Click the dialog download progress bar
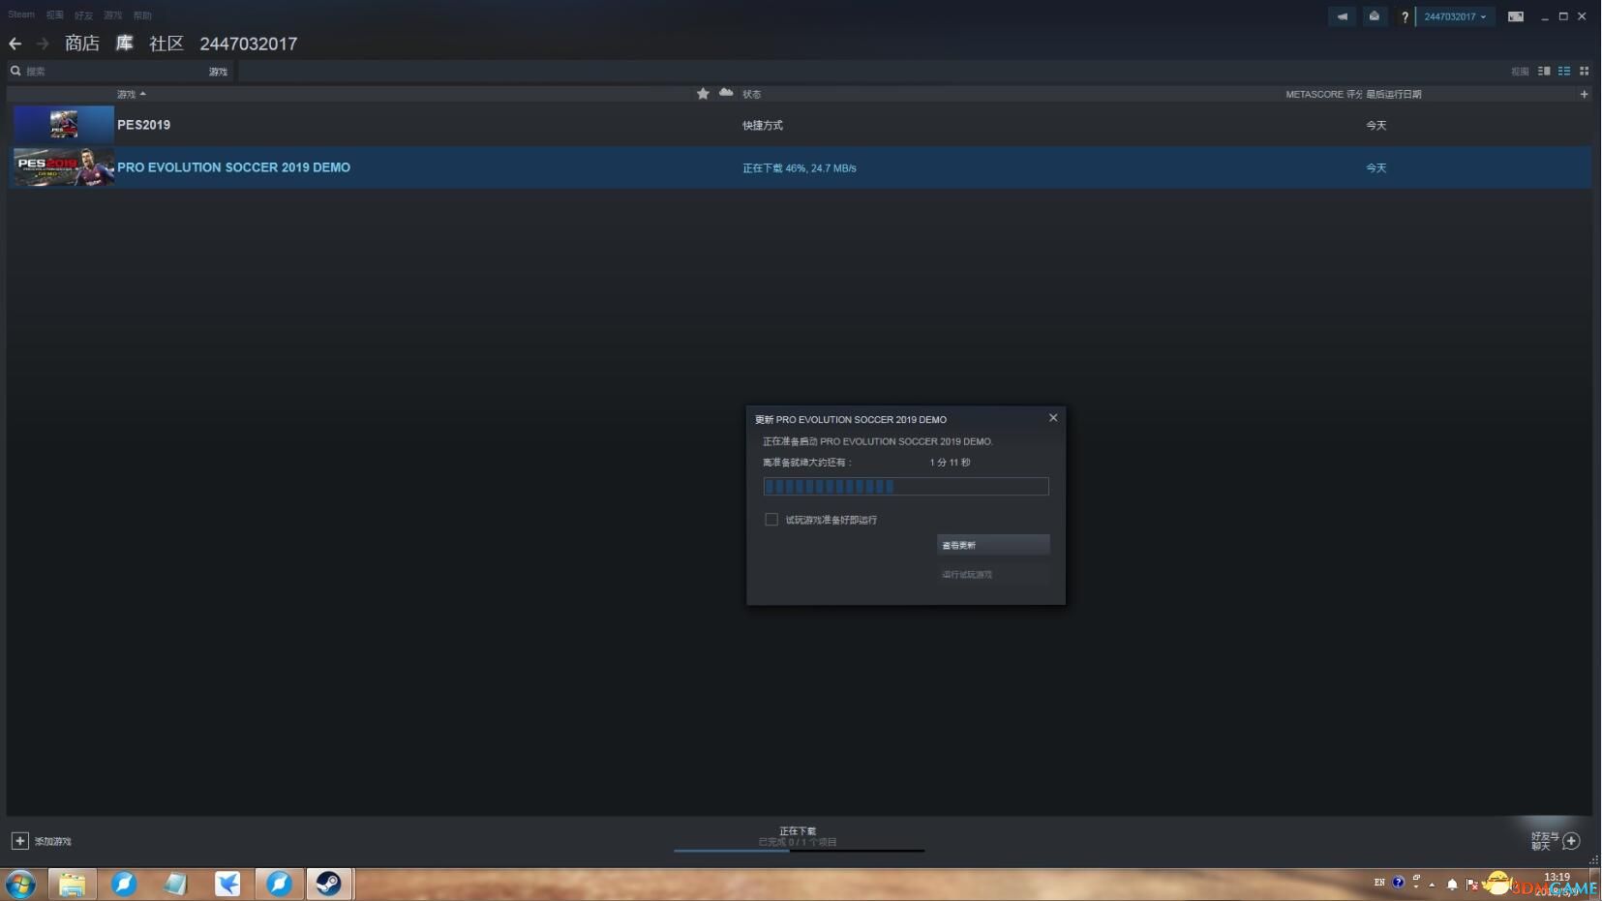Screen dimensions: 1602x901 [x=906, y=486]
